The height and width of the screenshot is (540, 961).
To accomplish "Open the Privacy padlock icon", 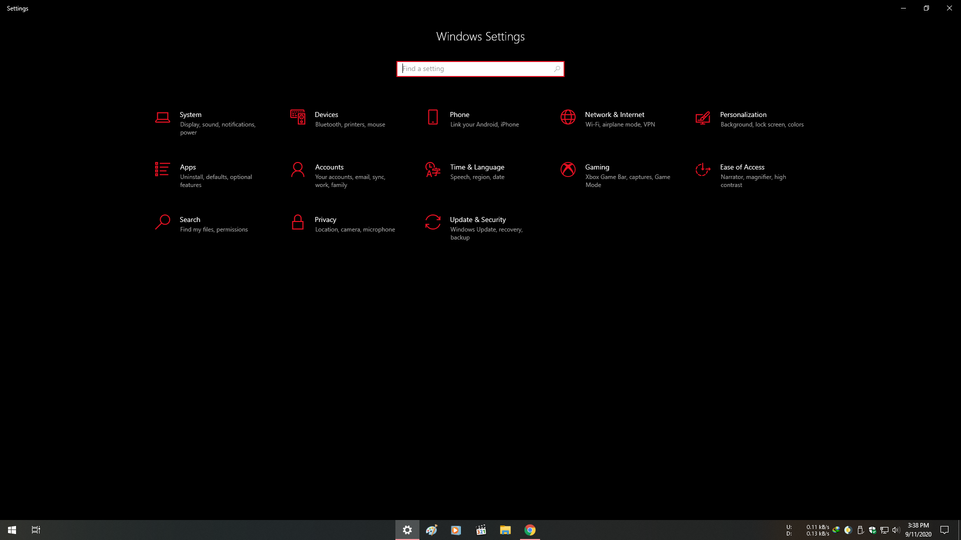I will [298, 222].
